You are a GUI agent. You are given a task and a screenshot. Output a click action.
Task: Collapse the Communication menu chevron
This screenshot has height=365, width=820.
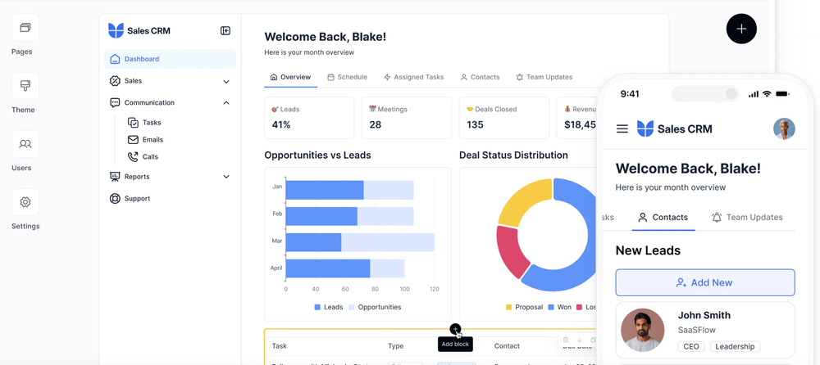click(x=226, y=103)
